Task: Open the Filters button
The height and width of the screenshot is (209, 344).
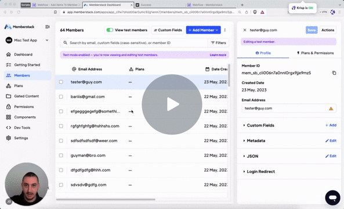Action: pos(218,43)
